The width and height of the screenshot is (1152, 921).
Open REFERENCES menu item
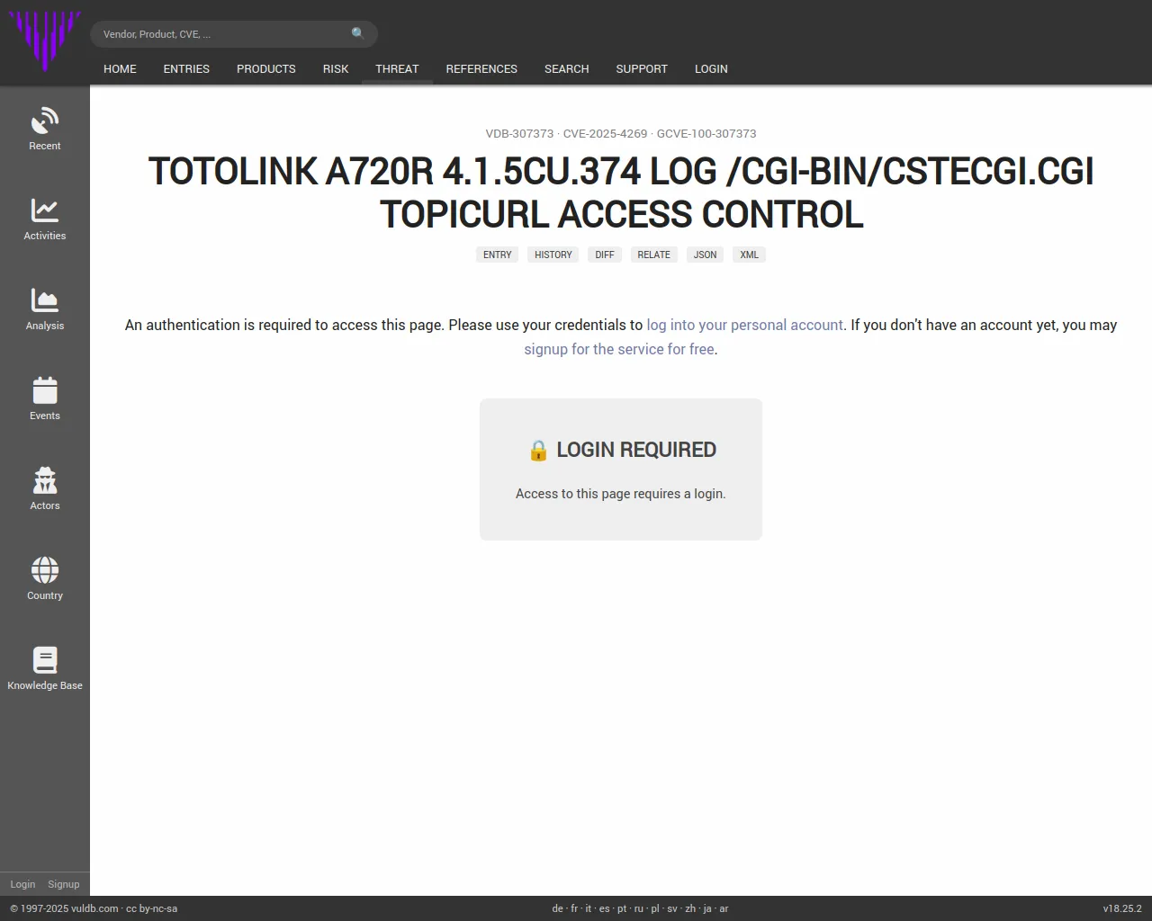point(481,68)
